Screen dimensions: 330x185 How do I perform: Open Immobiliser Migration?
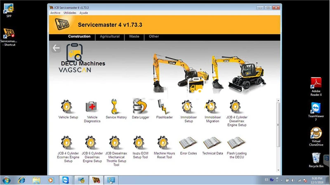click(x=212, y=111)
